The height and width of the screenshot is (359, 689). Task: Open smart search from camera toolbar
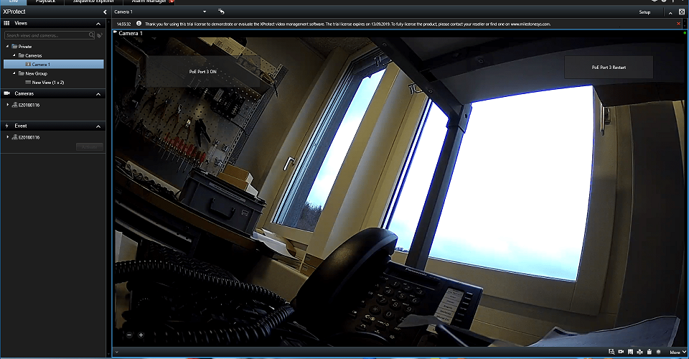pyautogui.click(x=611, y=352)
